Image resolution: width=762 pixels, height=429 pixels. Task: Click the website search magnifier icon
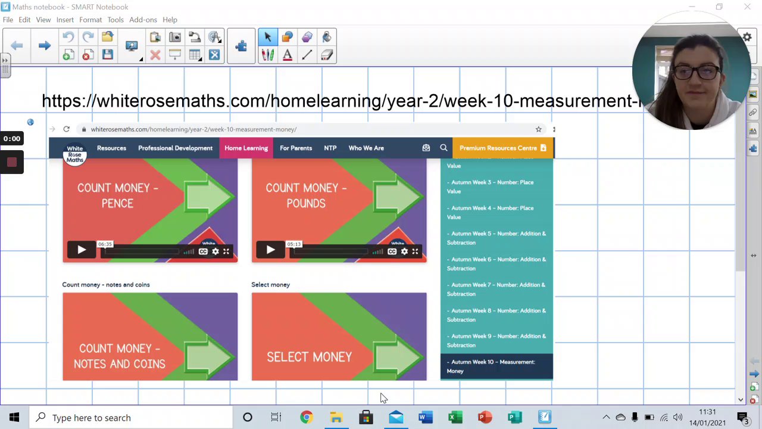[x=444, y=148]
